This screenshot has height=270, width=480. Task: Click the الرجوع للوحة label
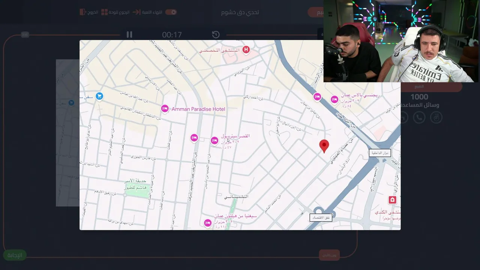(119, 12)
